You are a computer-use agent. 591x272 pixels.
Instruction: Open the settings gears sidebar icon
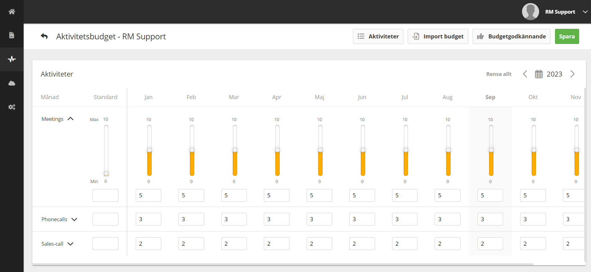12,107
